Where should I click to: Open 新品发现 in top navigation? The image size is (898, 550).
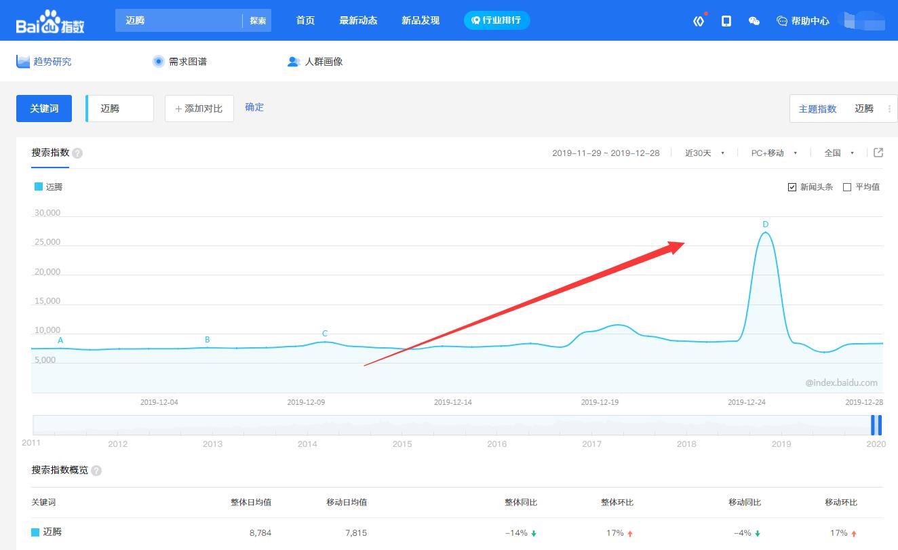(421, 20)
